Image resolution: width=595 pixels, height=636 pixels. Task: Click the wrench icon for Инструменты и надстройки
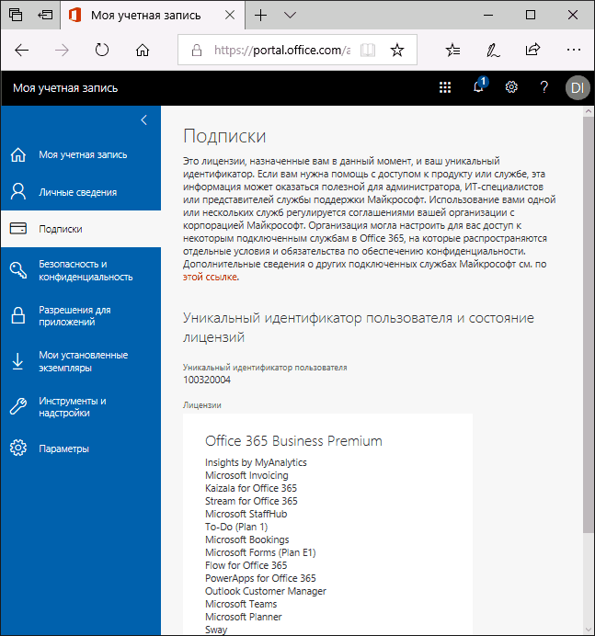click(x=17, y=406)
